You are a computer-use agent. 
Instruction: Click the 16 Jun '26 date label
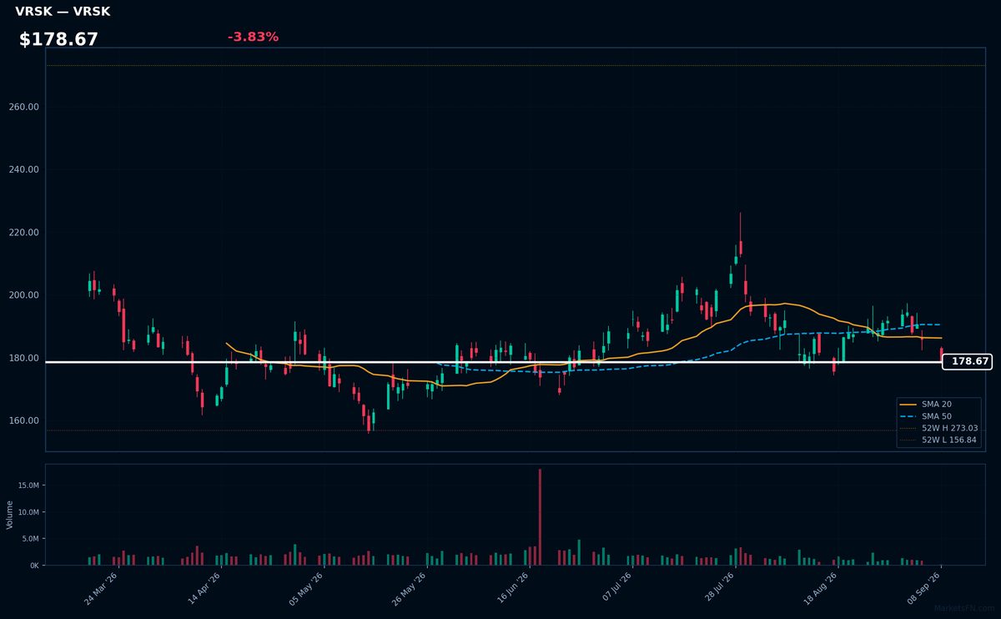[x=512, y=589]
